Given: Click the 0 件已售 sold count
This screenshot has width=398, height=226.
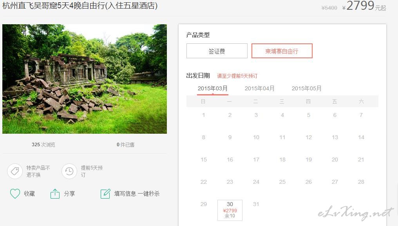Looking at the screenshot, I should coord(126,145).
